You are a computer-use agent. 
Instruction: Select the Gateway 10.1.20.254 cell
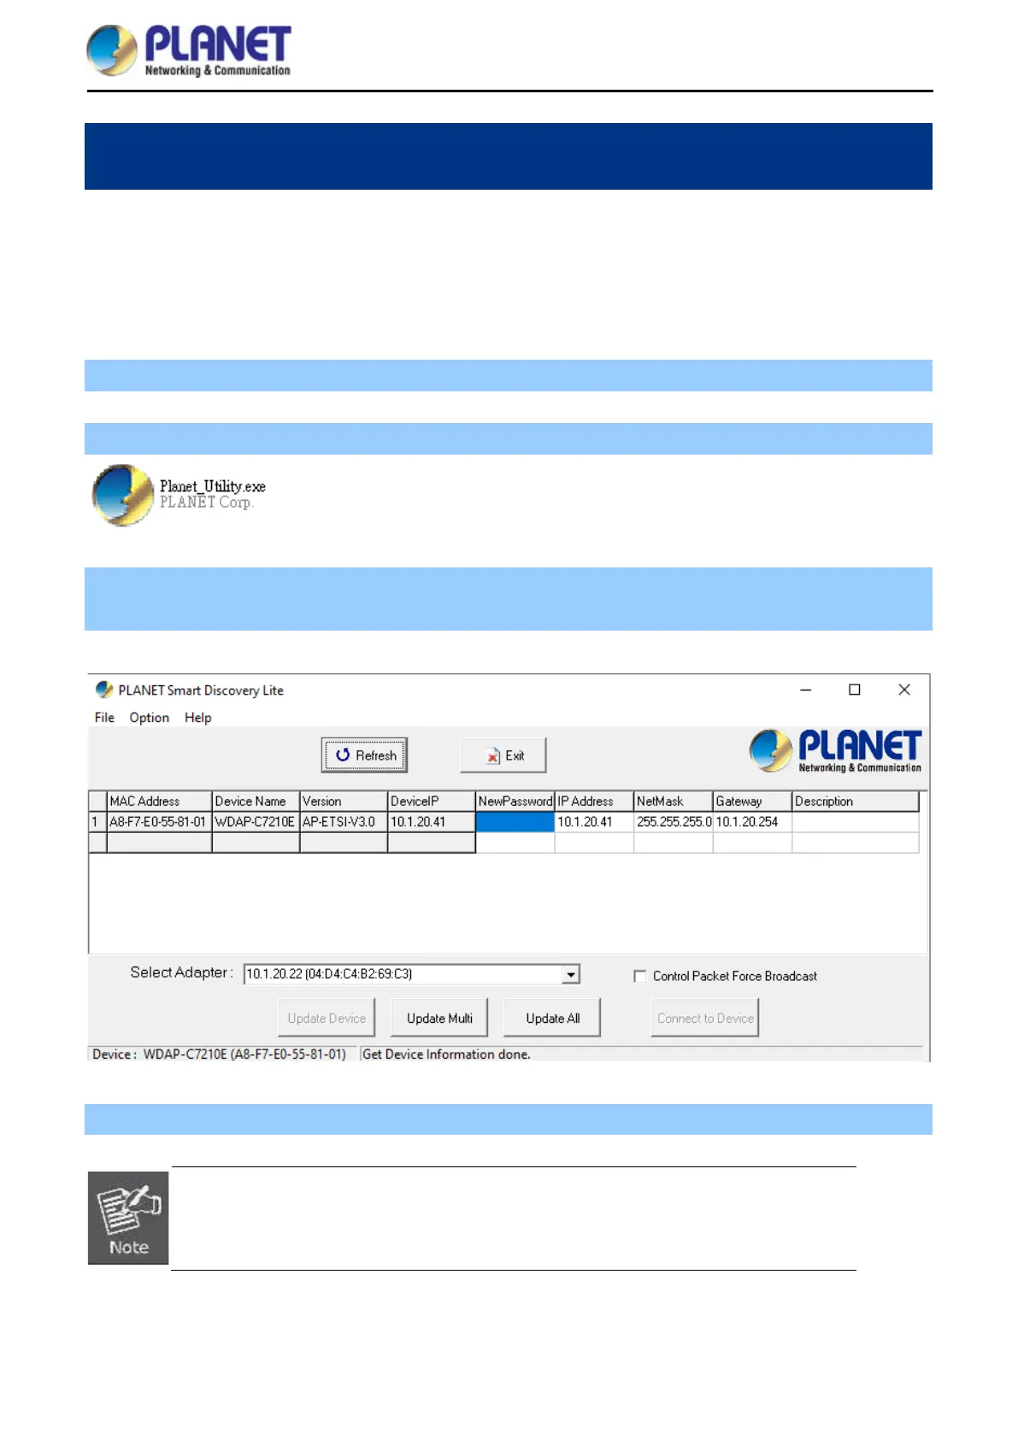point(752,822)
